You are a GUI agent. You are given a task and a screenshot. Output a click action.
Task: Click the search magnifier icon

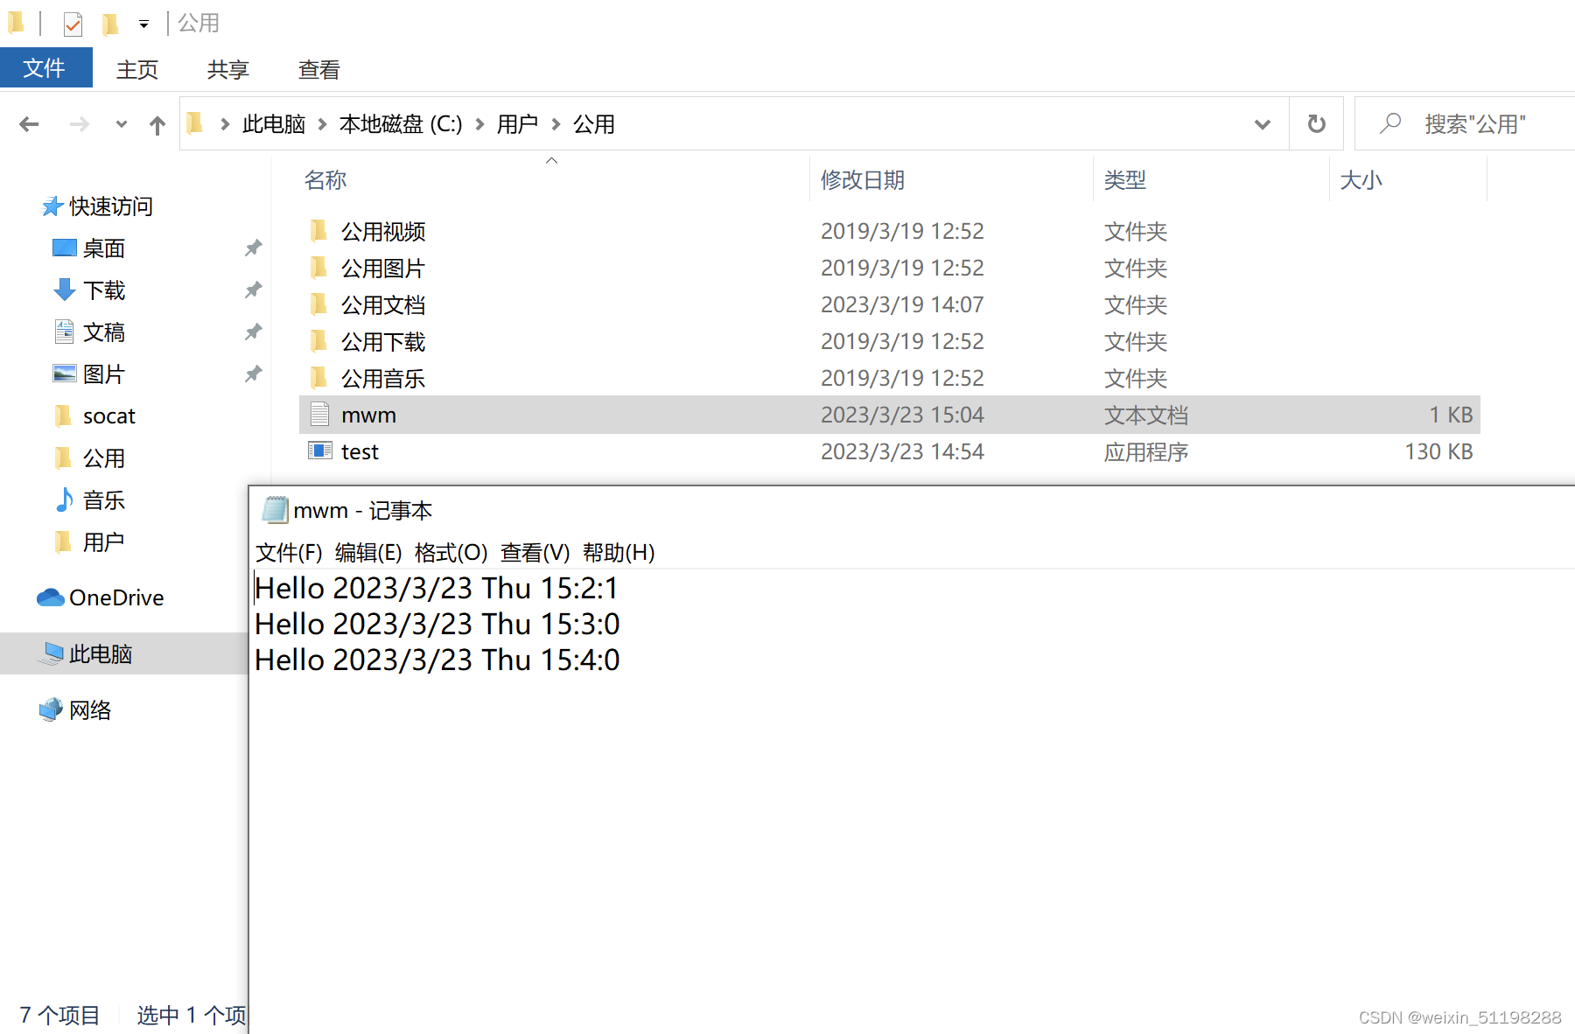click(x=1390, y=123)
